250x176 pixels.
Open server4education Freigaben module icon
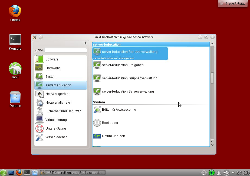(97, 65)
